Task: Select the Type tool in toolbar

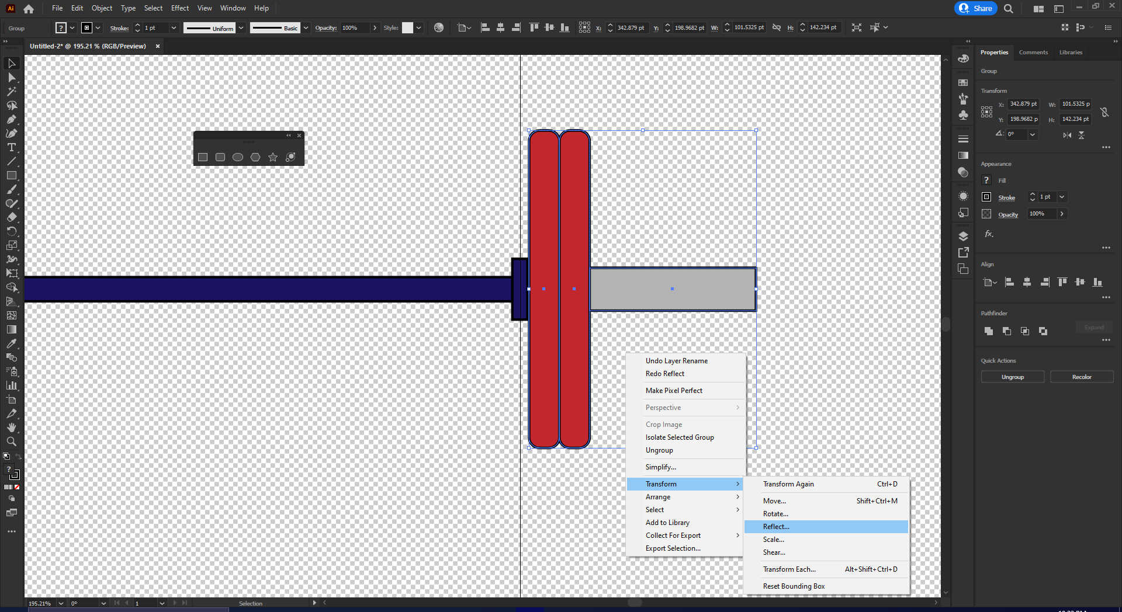Action: [11, 148]
